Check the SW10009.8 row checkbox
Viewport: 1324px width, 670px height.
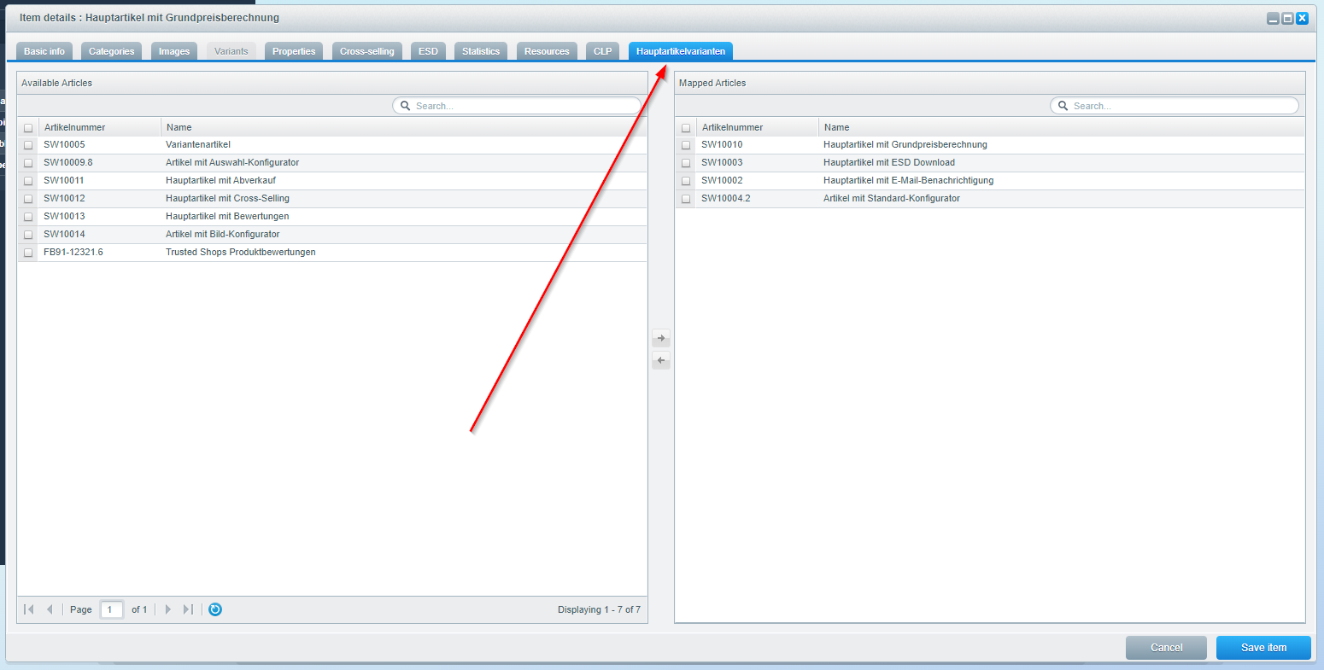point(28,163)
